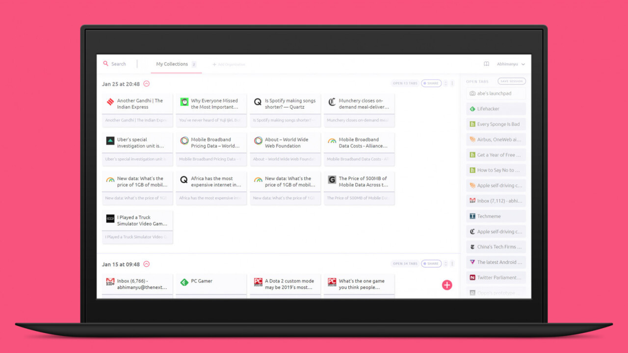
Task: Click the Indian Express favicon on Another Gandhi card
Action: tap(110, 102)
